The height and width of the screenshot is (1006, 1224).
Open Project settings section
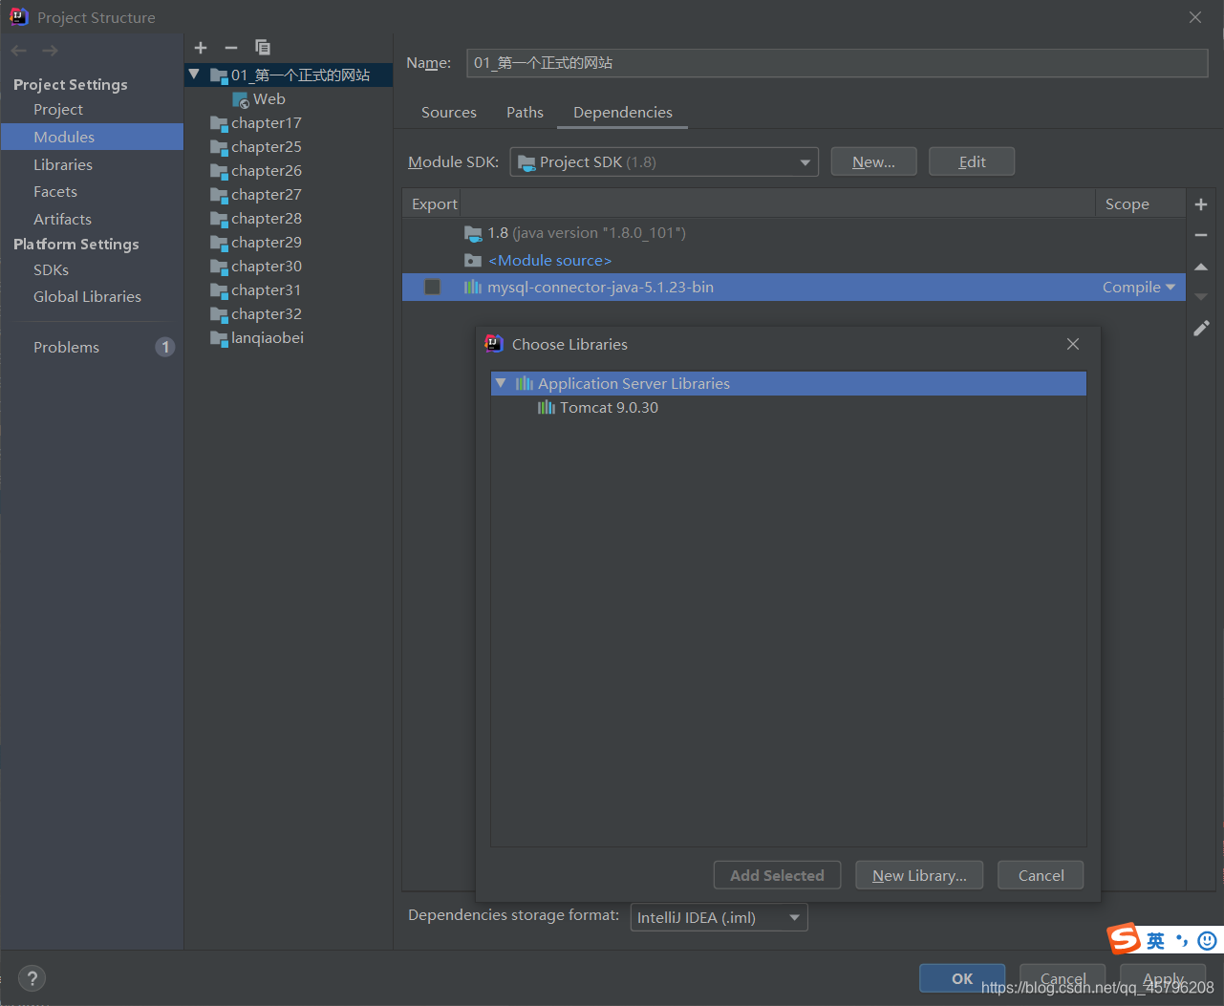[x=58, y=110]
